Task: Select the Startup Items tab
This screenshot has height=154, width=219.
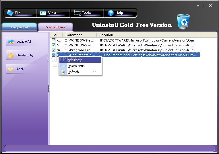Action: 55,27
